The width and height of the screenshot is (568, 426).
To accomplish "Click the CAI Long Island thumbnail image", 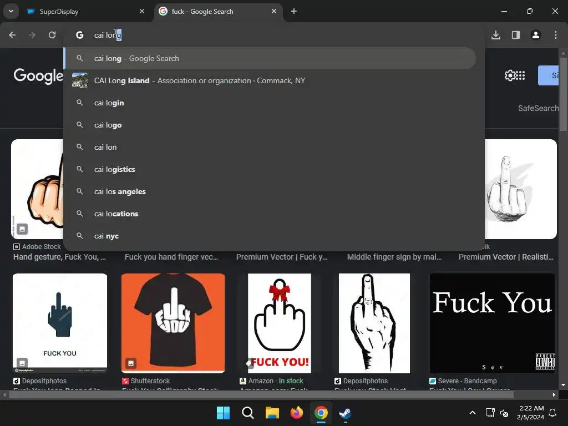I will [x=80, y=80].
